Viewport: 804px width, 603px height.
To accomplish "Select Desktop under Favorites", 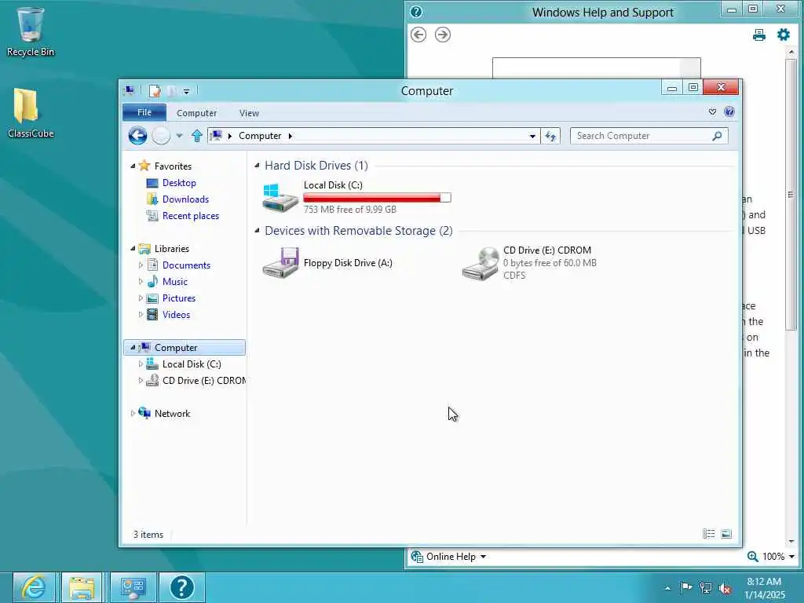I will click(179, 182).
